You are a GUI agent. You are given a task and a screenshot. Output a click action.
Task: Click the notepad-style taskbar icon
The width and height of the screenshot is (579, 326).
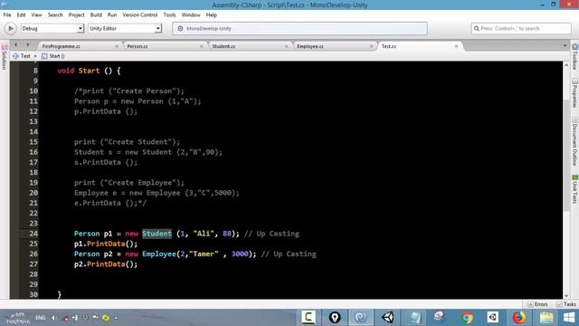coord(414,318)
